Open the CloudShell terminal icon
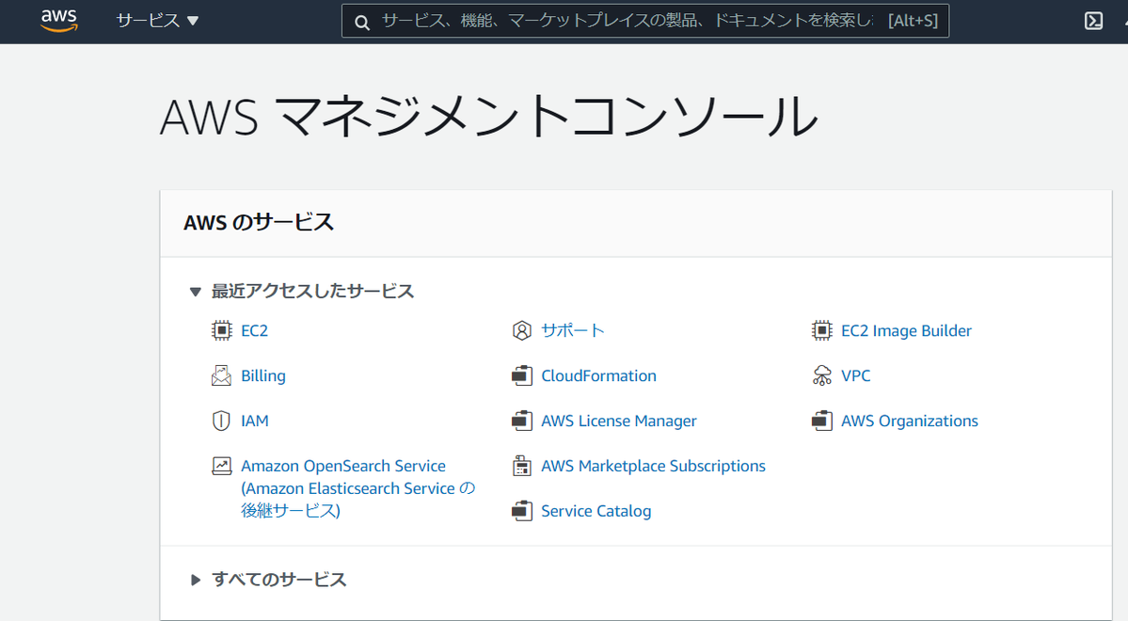Screen dimensions: 1128x621 coord(1093,21)
